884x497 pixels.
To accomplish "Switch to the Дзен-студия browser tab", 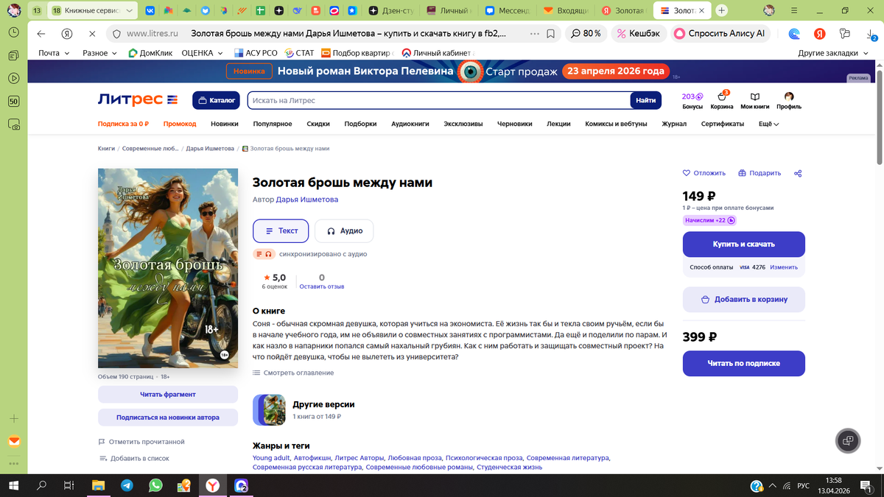I will 390,10.
